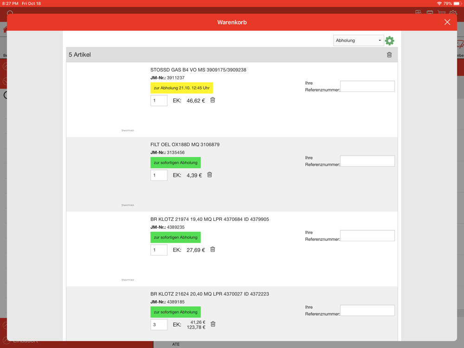Close the Warenkorb dialog

pos(447,22)
